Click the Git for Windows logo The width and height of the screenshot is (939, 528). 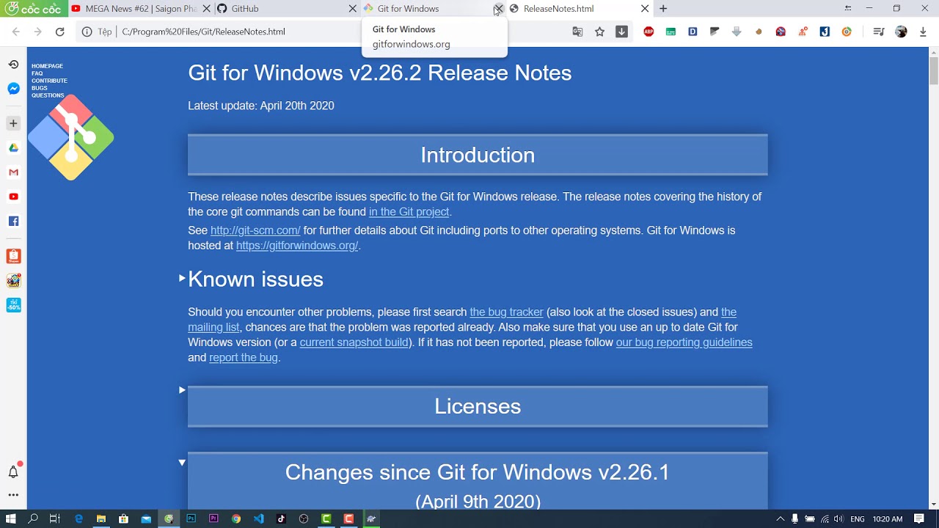coord(71,137)
